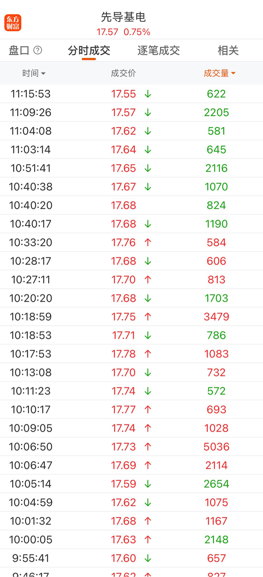263x577 pixels.
Task: Click the green down arrow next to 2205 volume
Action: [x=148, y=112]
